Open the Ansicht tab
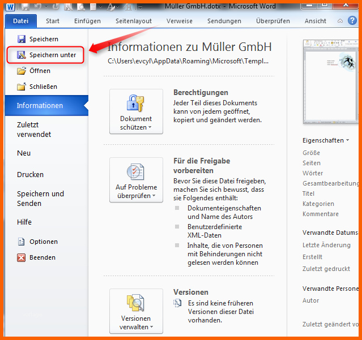This screenshot has height=340, width=362. [x=316, y=21]
